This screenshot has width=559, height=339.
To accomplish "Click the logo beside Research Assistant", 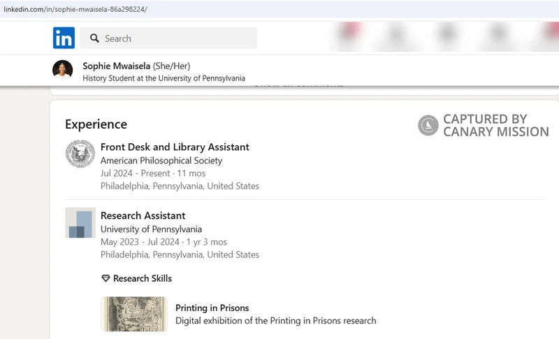I will (x=80, y=222).
